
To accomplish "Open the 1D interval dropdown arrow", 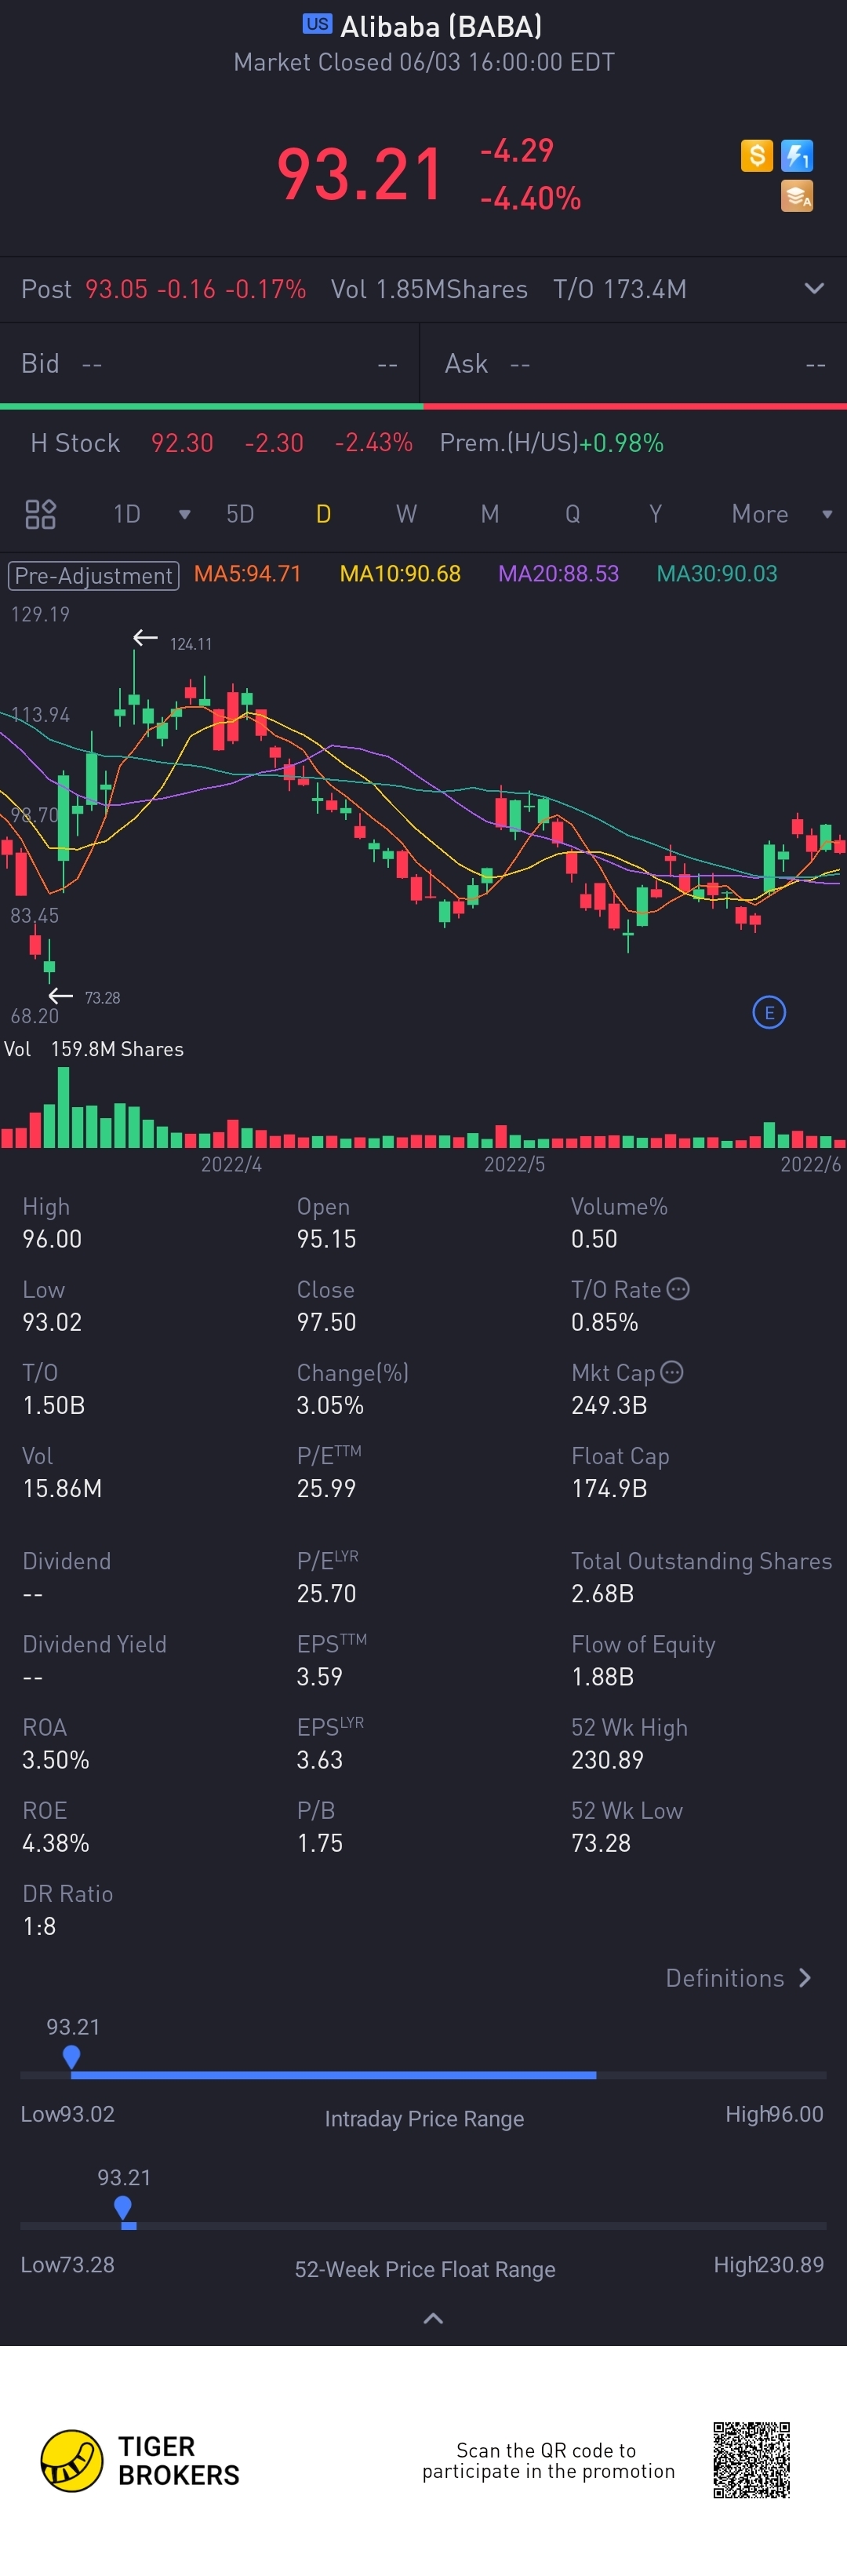I will tap(184, 514).
